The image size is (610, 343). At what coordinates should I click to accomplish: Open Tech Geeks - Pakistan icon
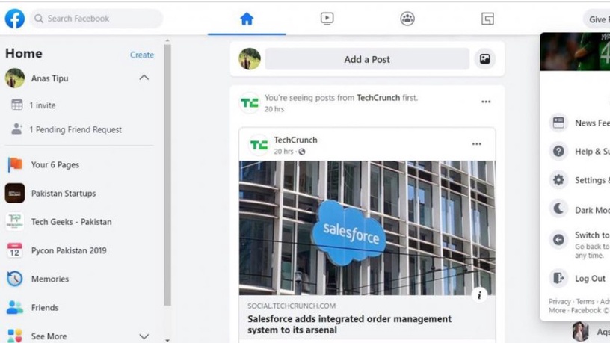click(15, 221)
